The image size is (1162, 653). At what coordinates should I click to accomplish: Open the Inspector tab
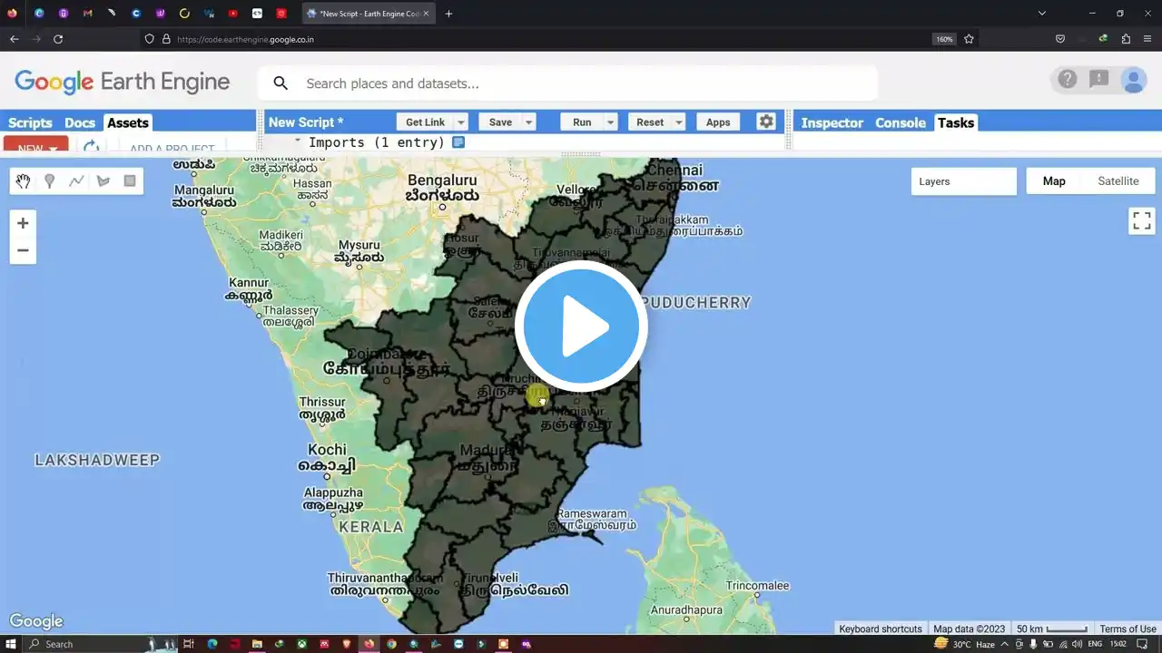tap(832, 122)
